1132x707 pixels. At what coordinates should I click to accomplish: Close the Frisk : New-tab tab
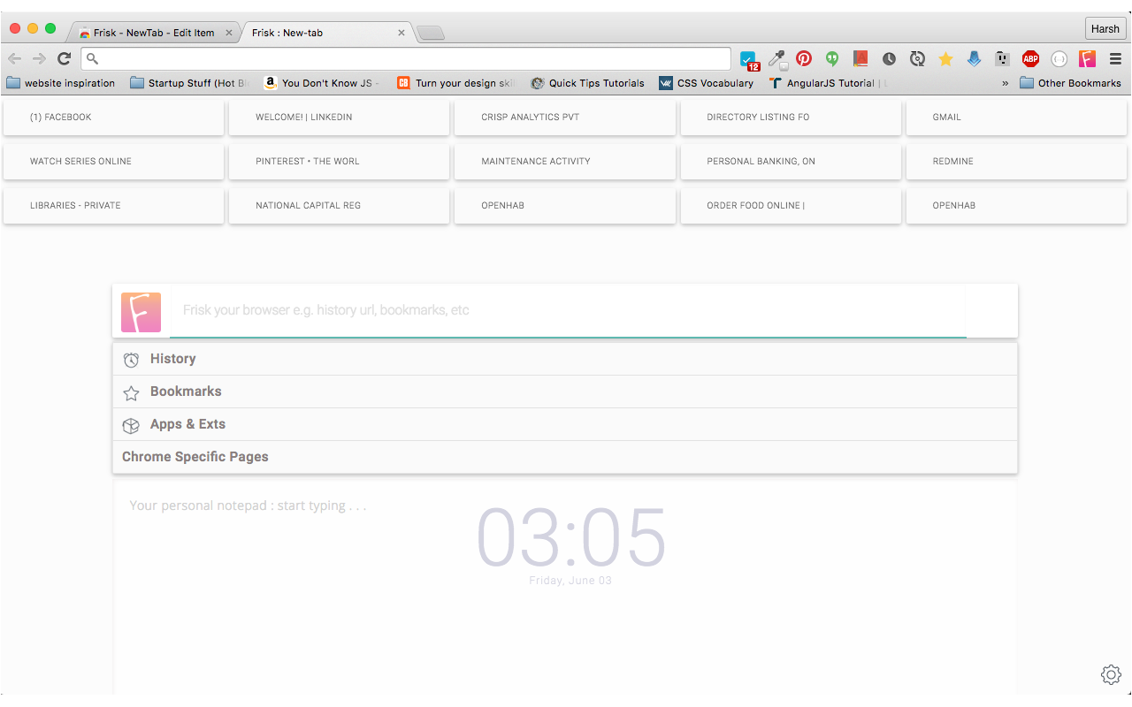click(402, 33)
